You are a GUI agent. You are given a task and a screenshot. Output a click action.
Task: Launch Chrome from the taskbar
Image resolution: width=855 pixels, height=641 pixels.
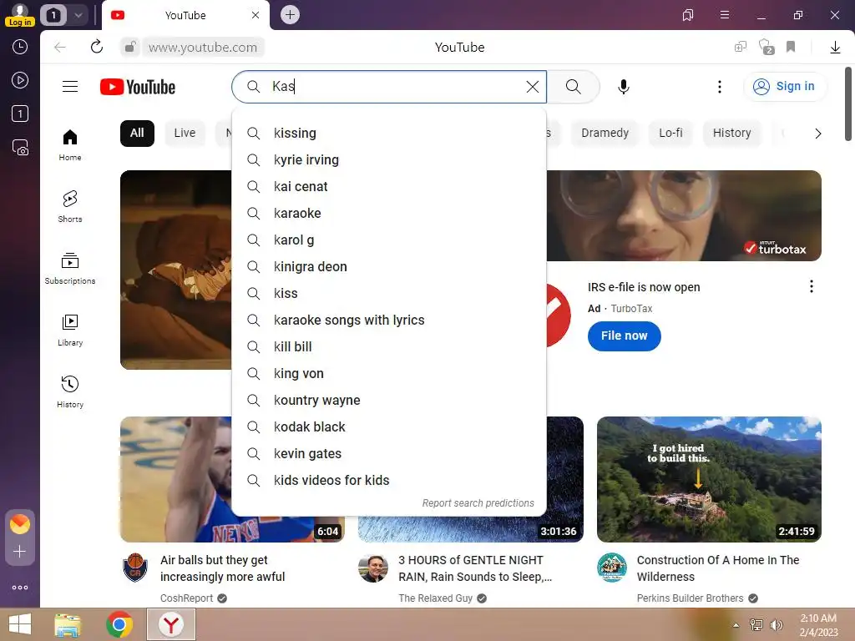[x=119, y=624]
